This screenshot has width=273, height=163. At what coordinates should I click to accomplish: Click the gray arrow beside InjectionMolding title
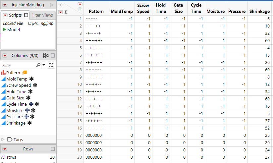click(52, 5)
